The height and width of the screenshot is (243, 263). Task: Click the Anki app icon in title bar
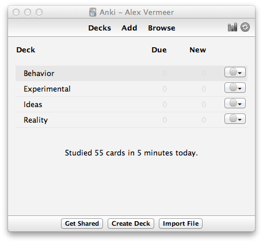coord(93,12)
